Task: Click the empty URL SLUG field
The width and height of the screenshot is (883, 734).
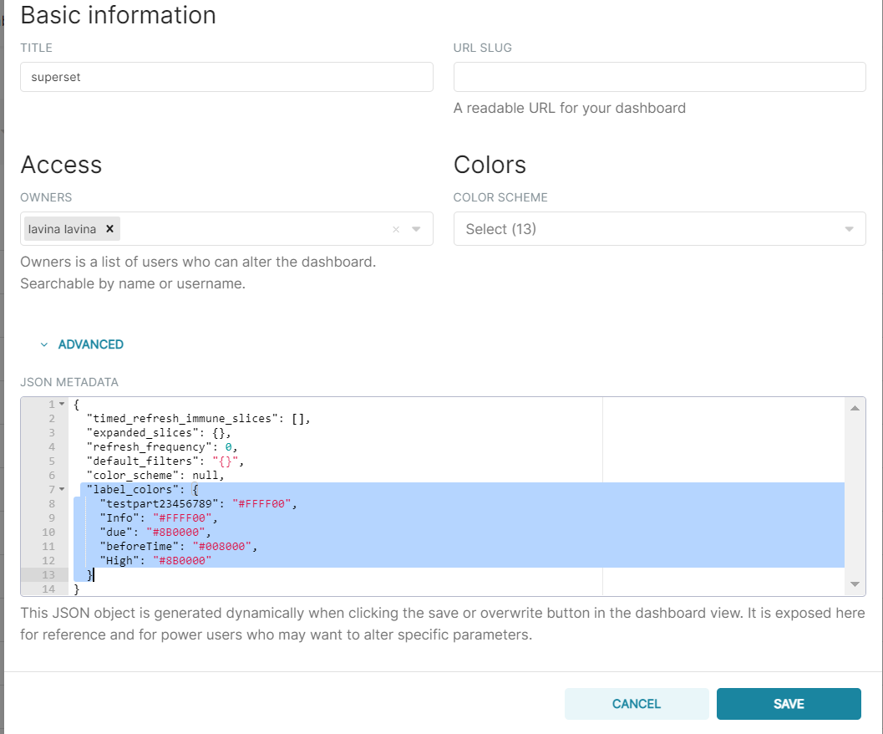Action: point(659,76)
